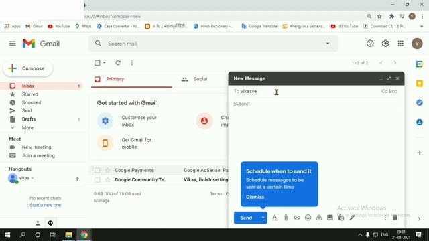Open Gmail Support help icon

tap(370, 44)
